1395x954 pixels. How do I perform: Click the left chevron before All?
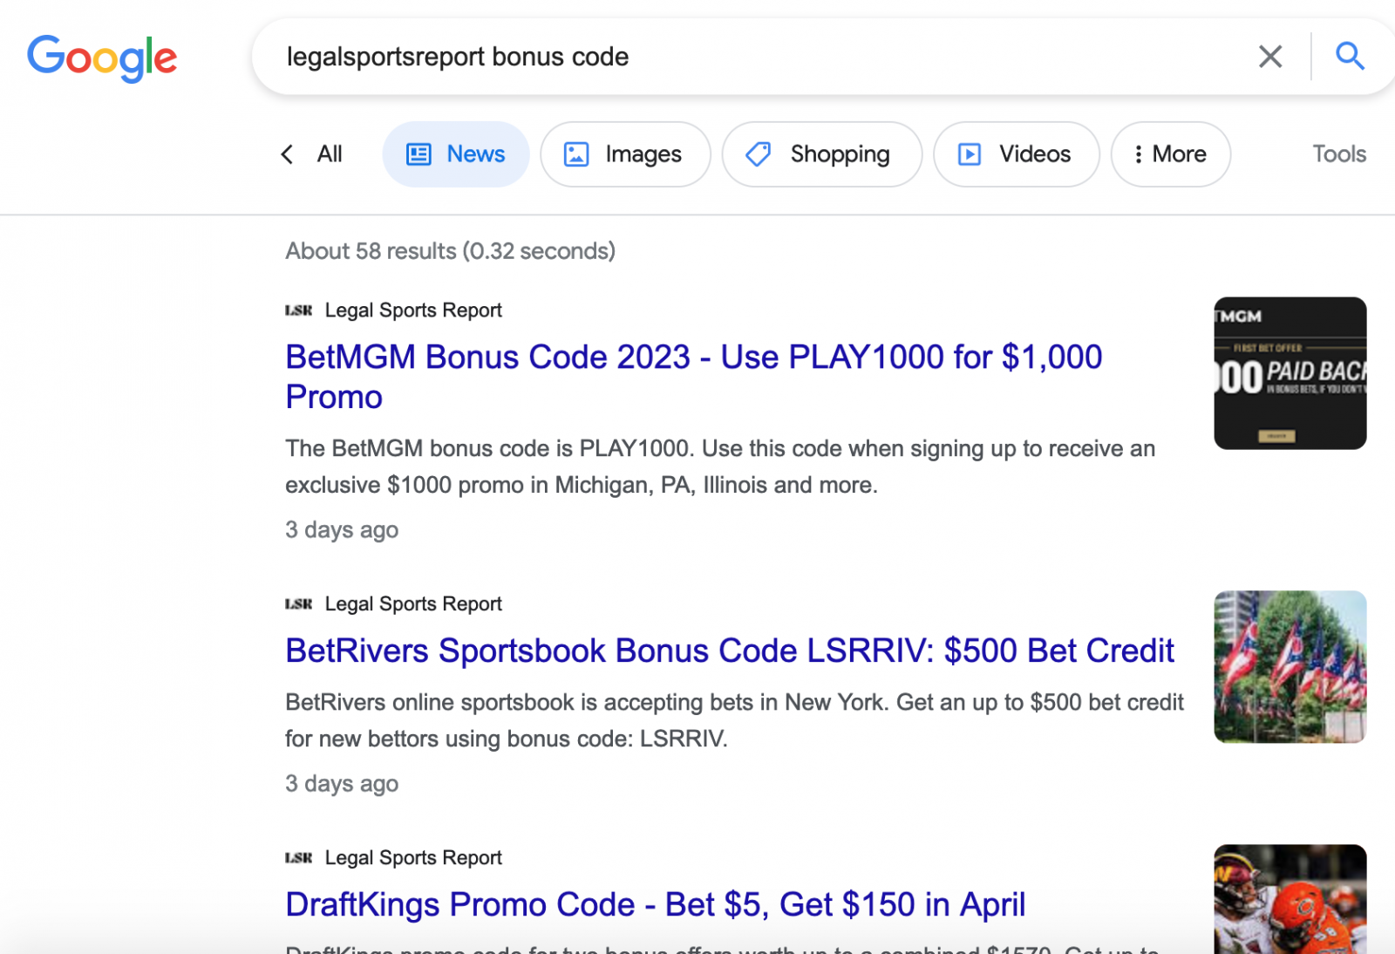287,154
